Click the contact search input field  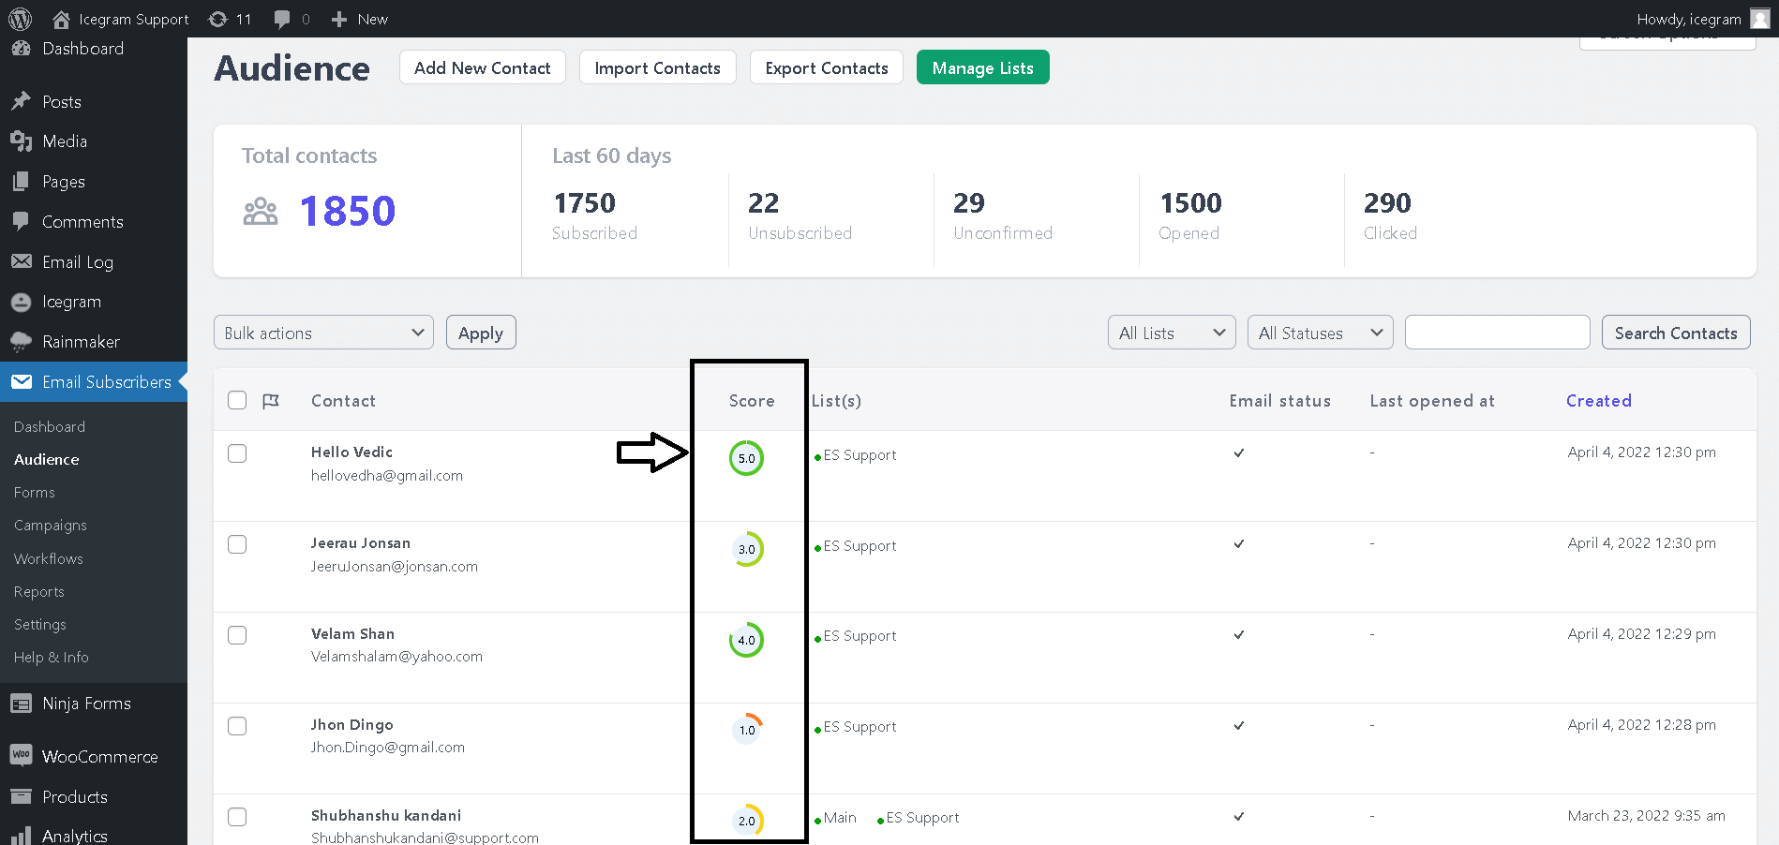pos(1498,333)
